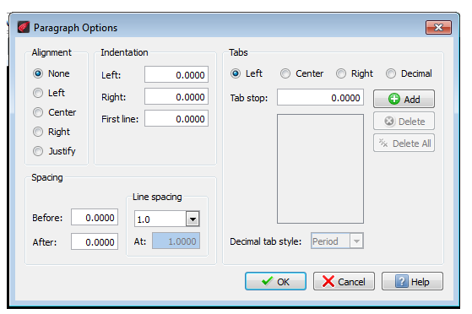Click the Cancel button

coord(344,281)
